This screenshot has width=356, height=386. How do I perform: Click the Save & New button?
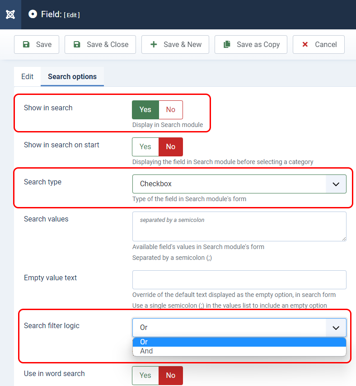pos(175,45)
